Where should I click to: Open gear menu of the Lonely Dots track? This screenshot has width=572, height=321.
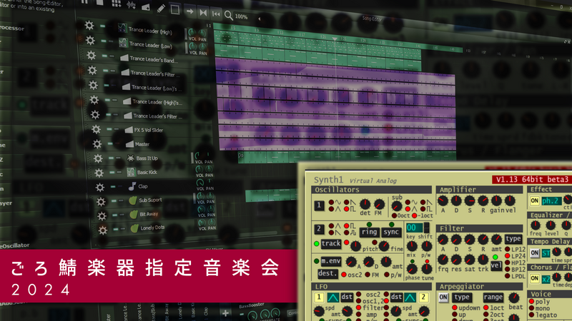pyautogui.click(x=102, y=230)
